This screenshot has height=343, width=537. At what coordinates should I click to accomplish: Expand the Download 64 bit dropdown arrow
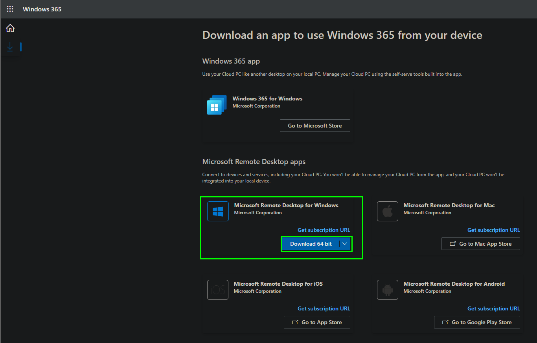(x=345, y=244)
